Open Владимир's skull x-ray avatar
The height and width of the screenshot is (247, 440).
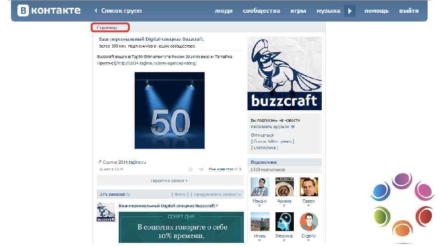pos(285,221)
